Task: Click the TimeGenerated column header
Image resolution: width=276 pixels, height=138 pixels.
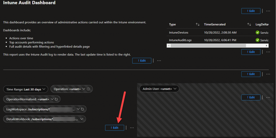Action: 215,24
